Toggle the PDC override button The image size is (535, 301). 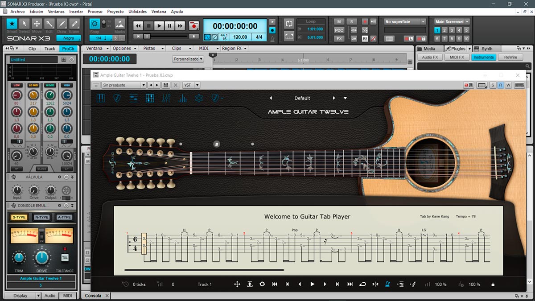339,30
